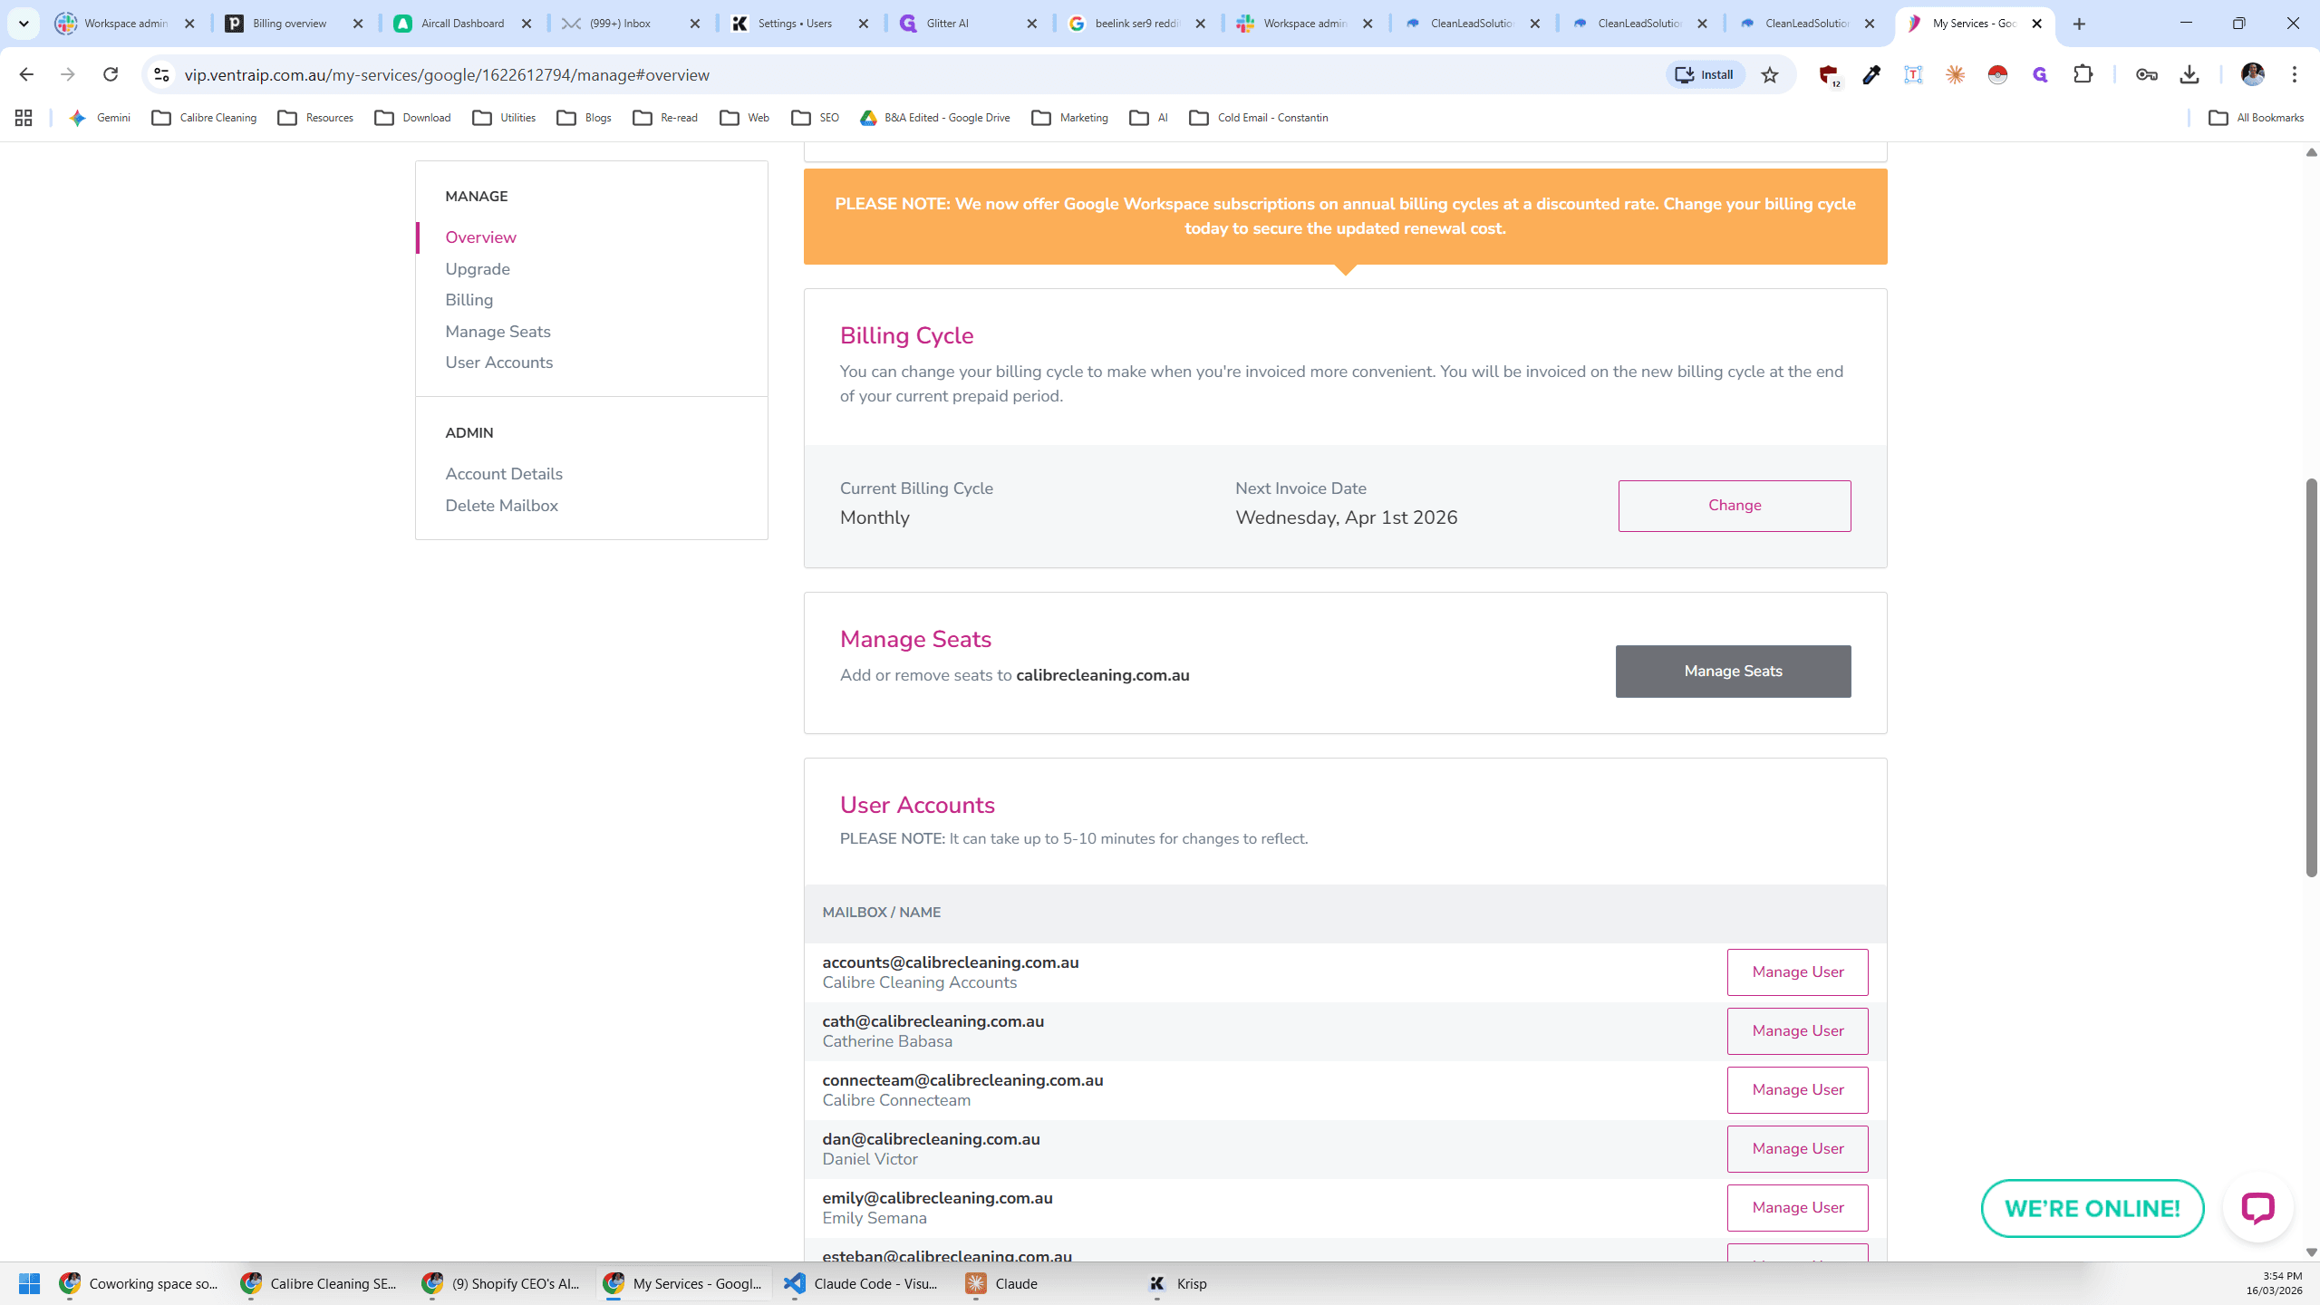Expand the tab search dropdown arrow
This screenshot has height=1305, width=2320.
click(x=24, y=24)
